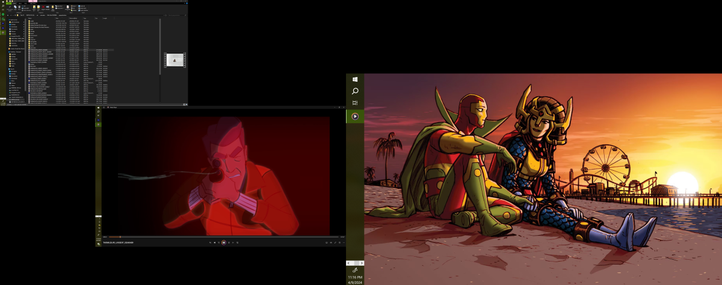Click the red Delete icon in Explorer's ribbon
The height and width of the screenshot is (285, 722).
(43, 7)
